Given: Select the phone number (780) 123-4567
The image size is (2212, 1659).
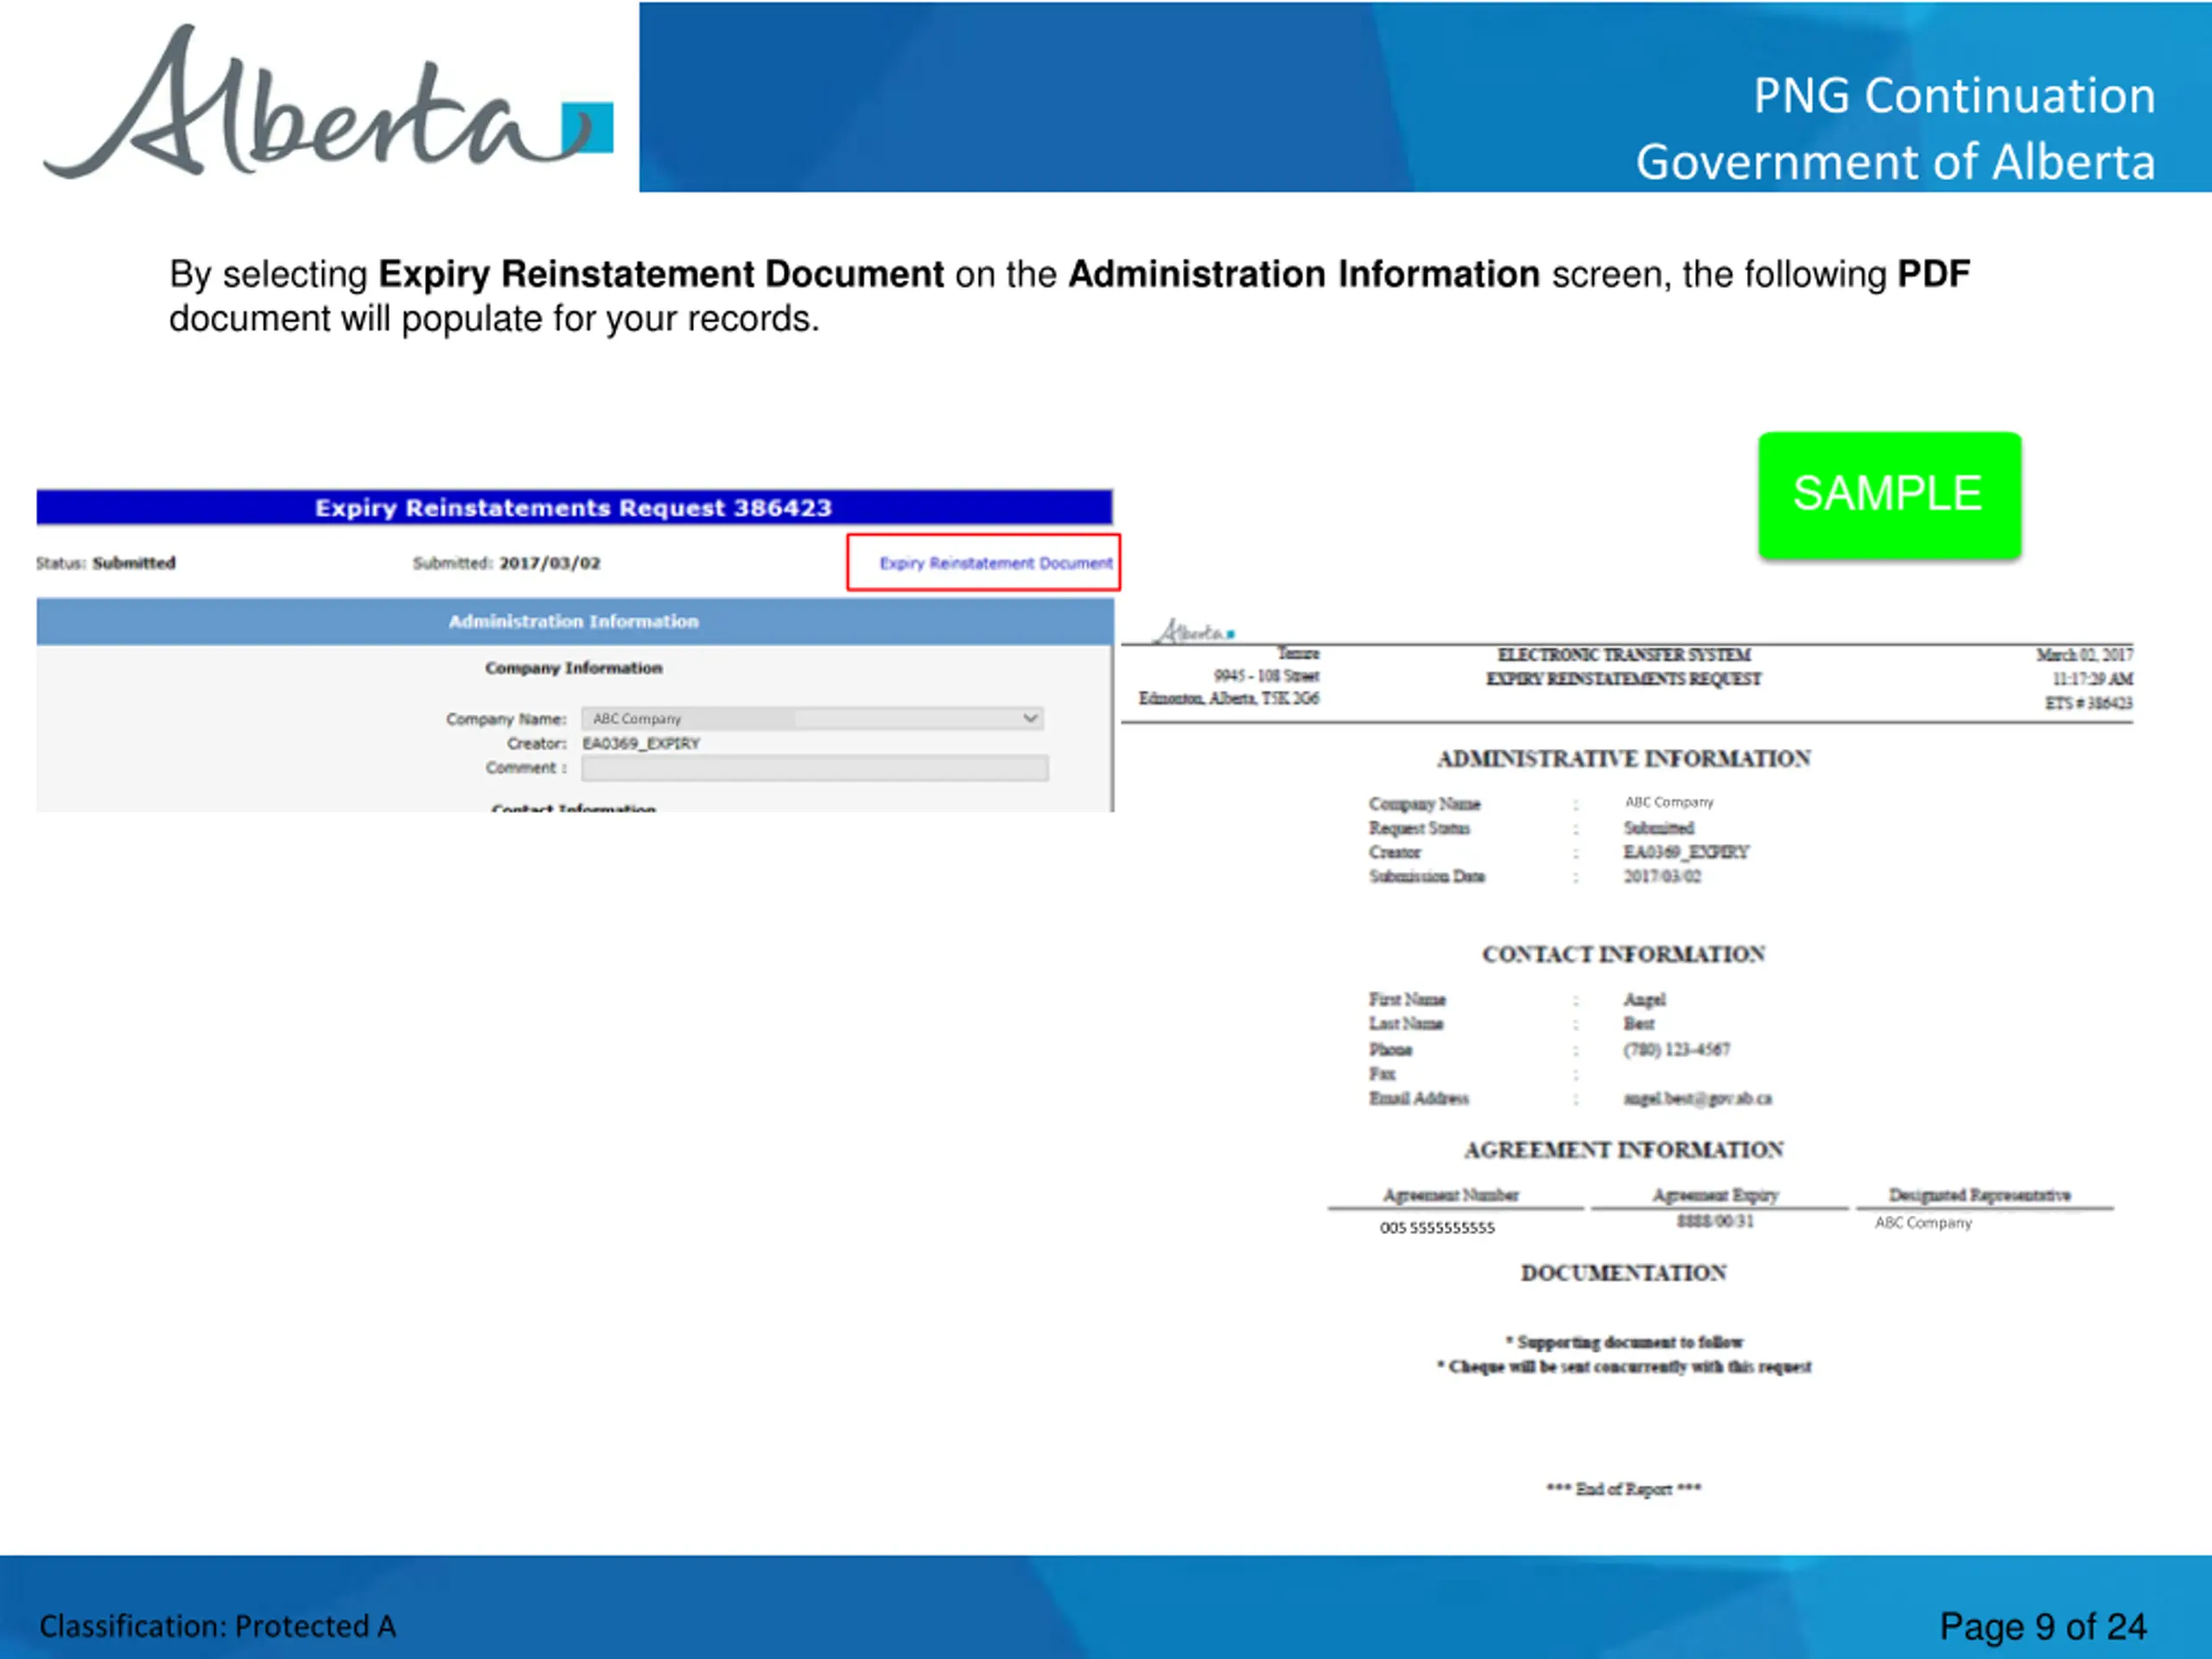Looking at the screenshot, I should pos(1676,1049).
